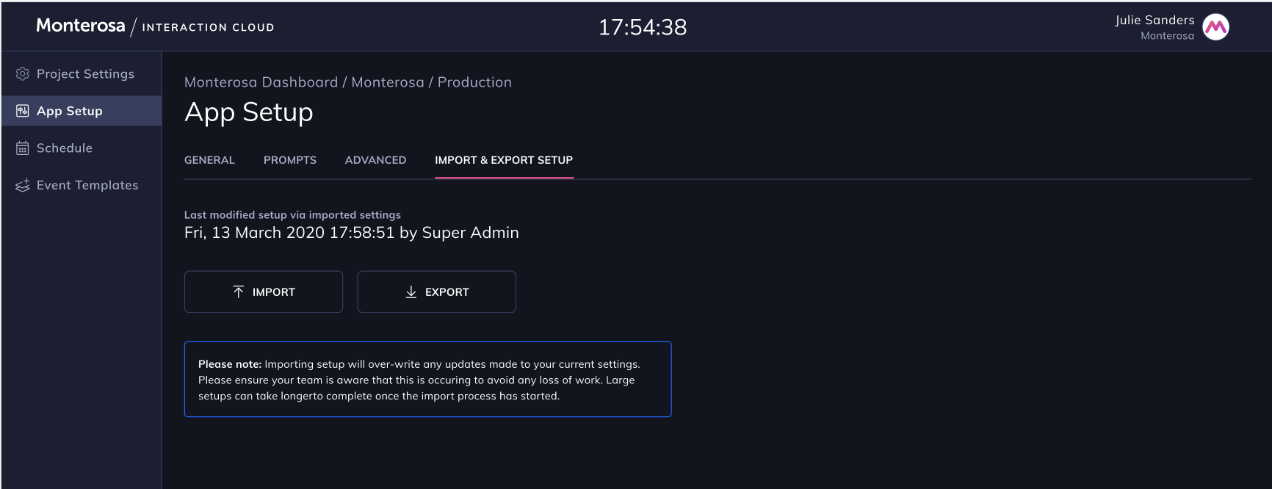1272x489 pixels.
Task: Click the Event Templates layers icon
Action: click(x=23, y=185)
